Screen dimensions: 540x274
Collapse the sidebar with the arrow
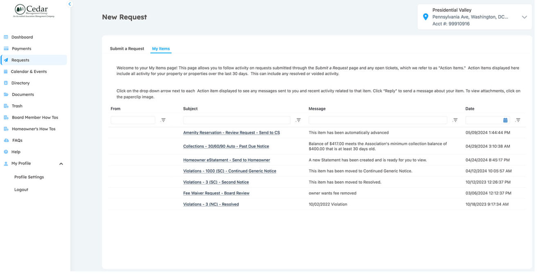point(70,4)
